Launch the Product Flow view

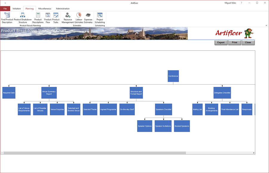point(48,18)
